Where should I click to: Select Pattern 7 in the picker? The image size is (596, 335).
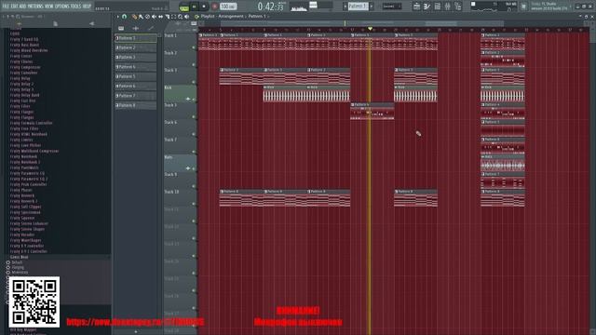pos(135,96)
